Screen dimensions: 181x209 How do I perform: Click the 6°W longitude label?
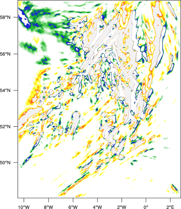click(x=73, y=207)
